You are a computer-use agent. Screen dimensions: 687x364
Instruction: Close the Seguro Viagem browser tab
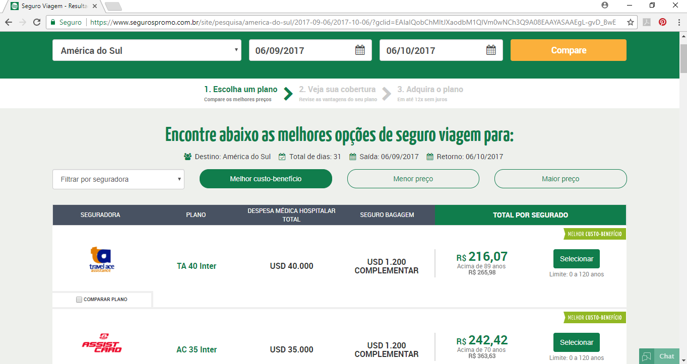point(95,6)
